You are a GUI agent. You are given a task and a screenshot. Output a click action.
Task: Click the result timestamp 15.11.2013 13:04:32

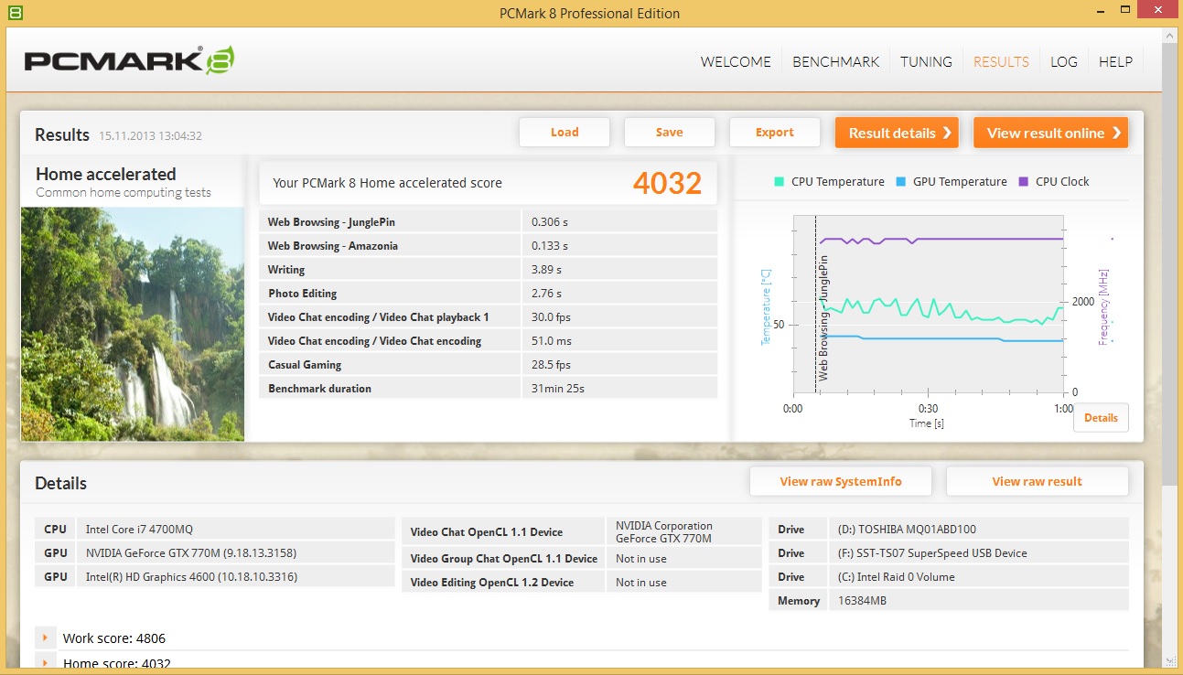click(150, 136)
